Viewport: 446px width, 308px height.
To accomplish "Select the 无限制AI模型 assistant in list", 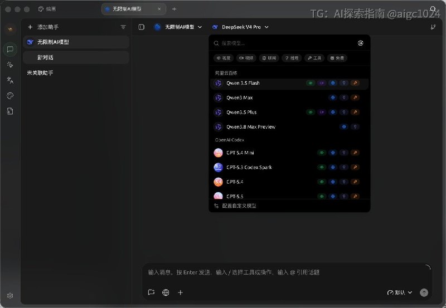I will click(x=76, y=42).
